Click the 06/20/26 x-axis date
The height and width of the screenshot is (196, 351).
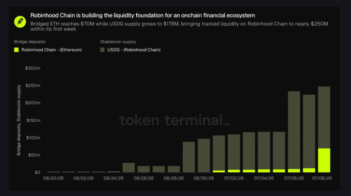[53, 178]
